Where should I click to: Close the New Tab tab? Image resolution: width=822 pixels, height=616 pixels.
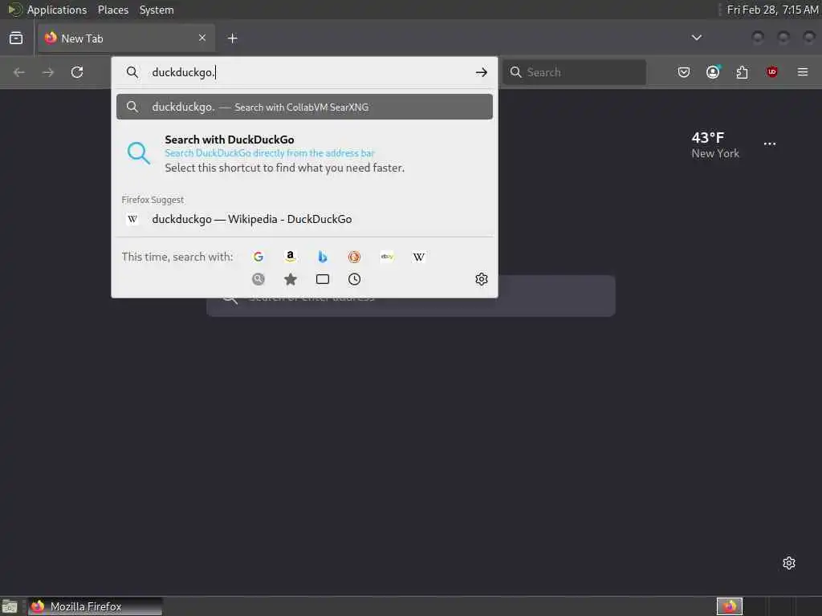click(202, 38)
